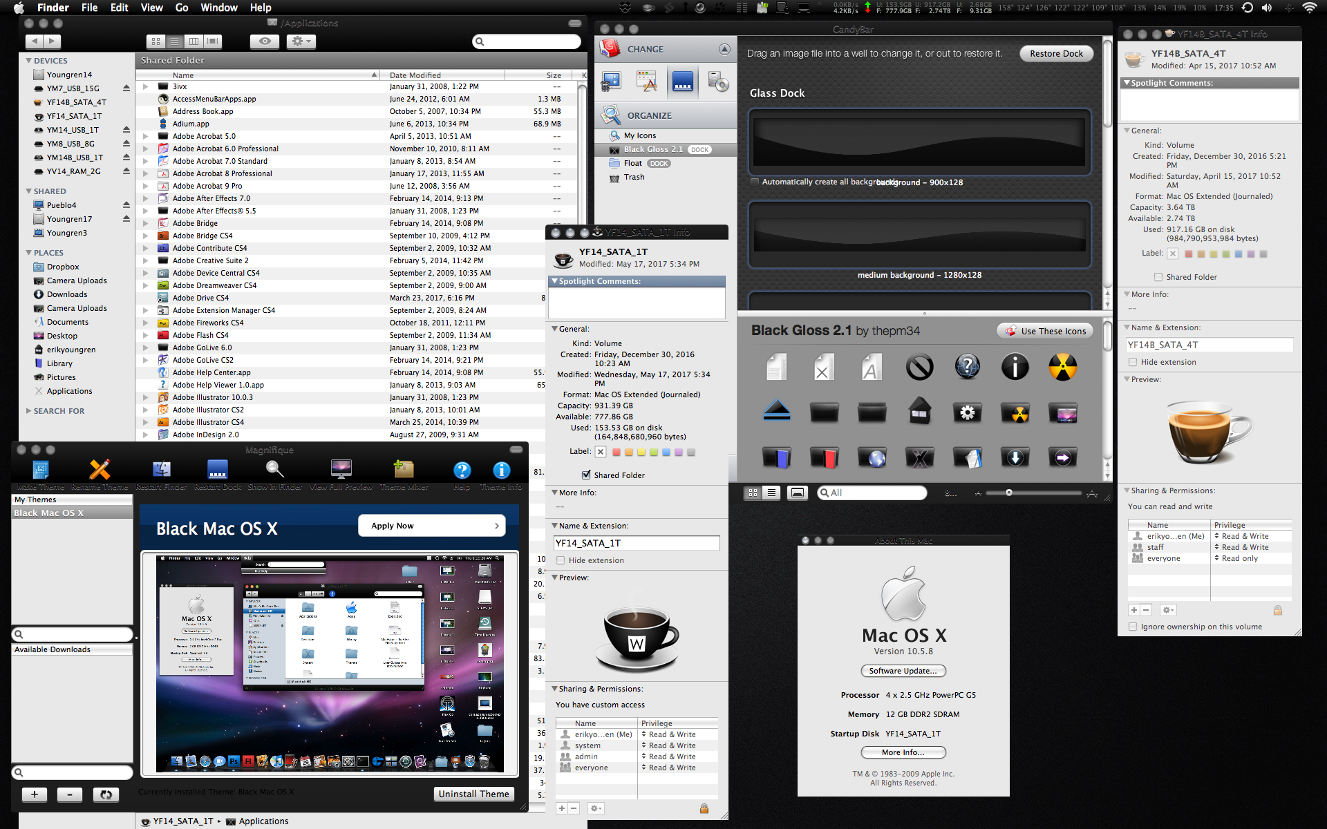Open Wi-Fi status in menu bar
Viewport: 1327px width, 829px height.
1309,8
